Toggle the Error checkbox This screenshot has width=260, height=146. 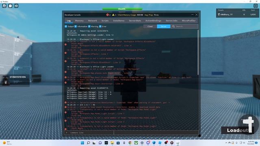(100, 26)
